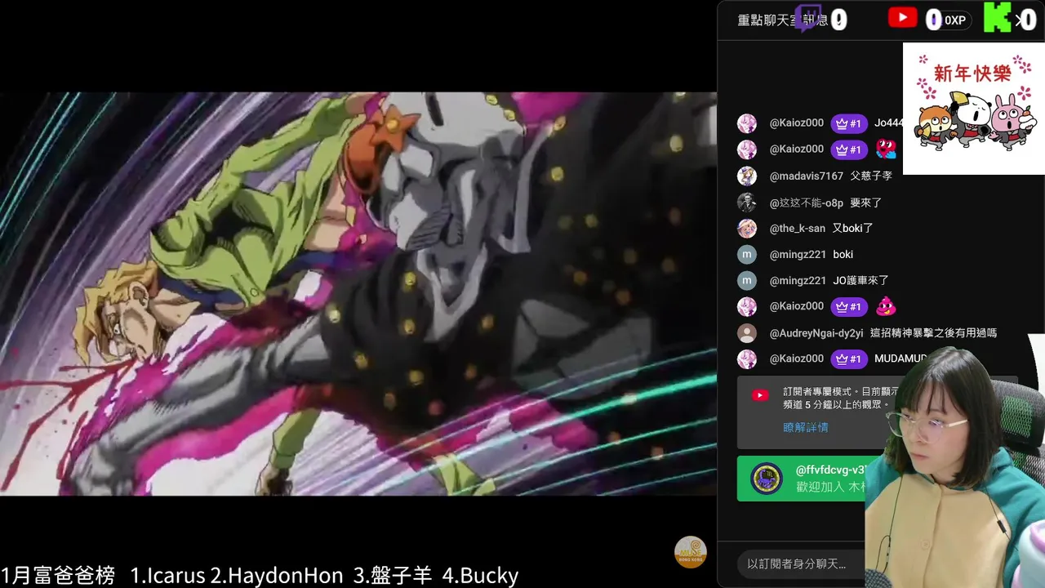Screen dimensions: 1045x588
Task: Click YouTube icon in subscriber-only notice
Action: click(x=760, y=395)
